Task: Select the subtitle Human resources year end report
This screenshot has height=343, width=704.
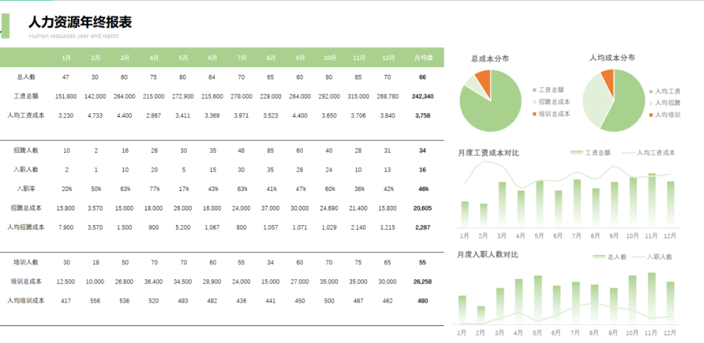Action: click(74, 36)
